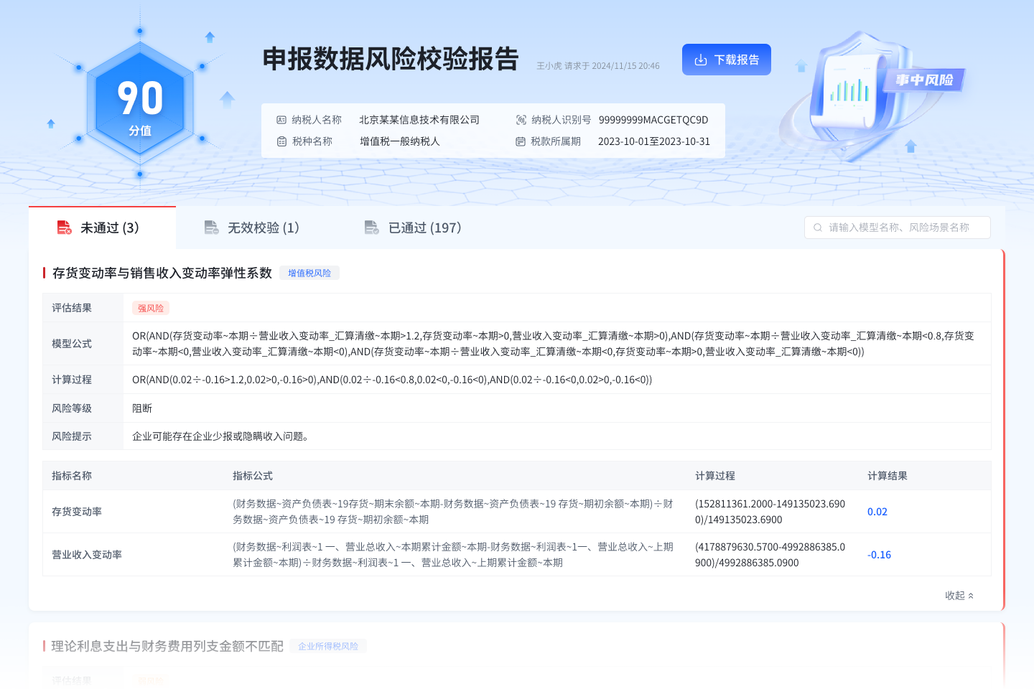Click the red failed-document icon on 未通过 tab
This screenshot has width=1034, height=689.
64,228
